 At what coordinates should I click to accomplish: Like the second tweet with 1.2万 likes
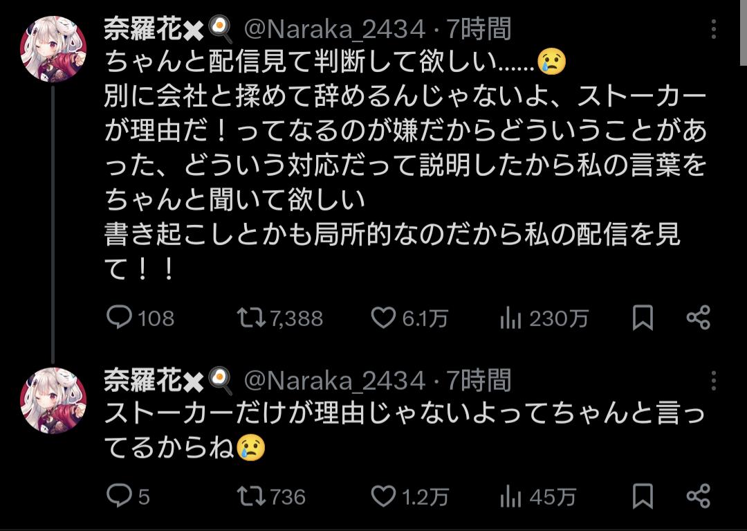pos(383,496)
